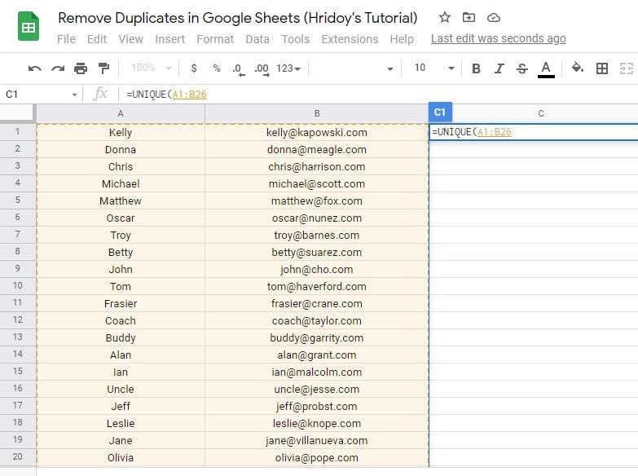
Task: Toggle italic formatting
Action: [x=499, y=68]
